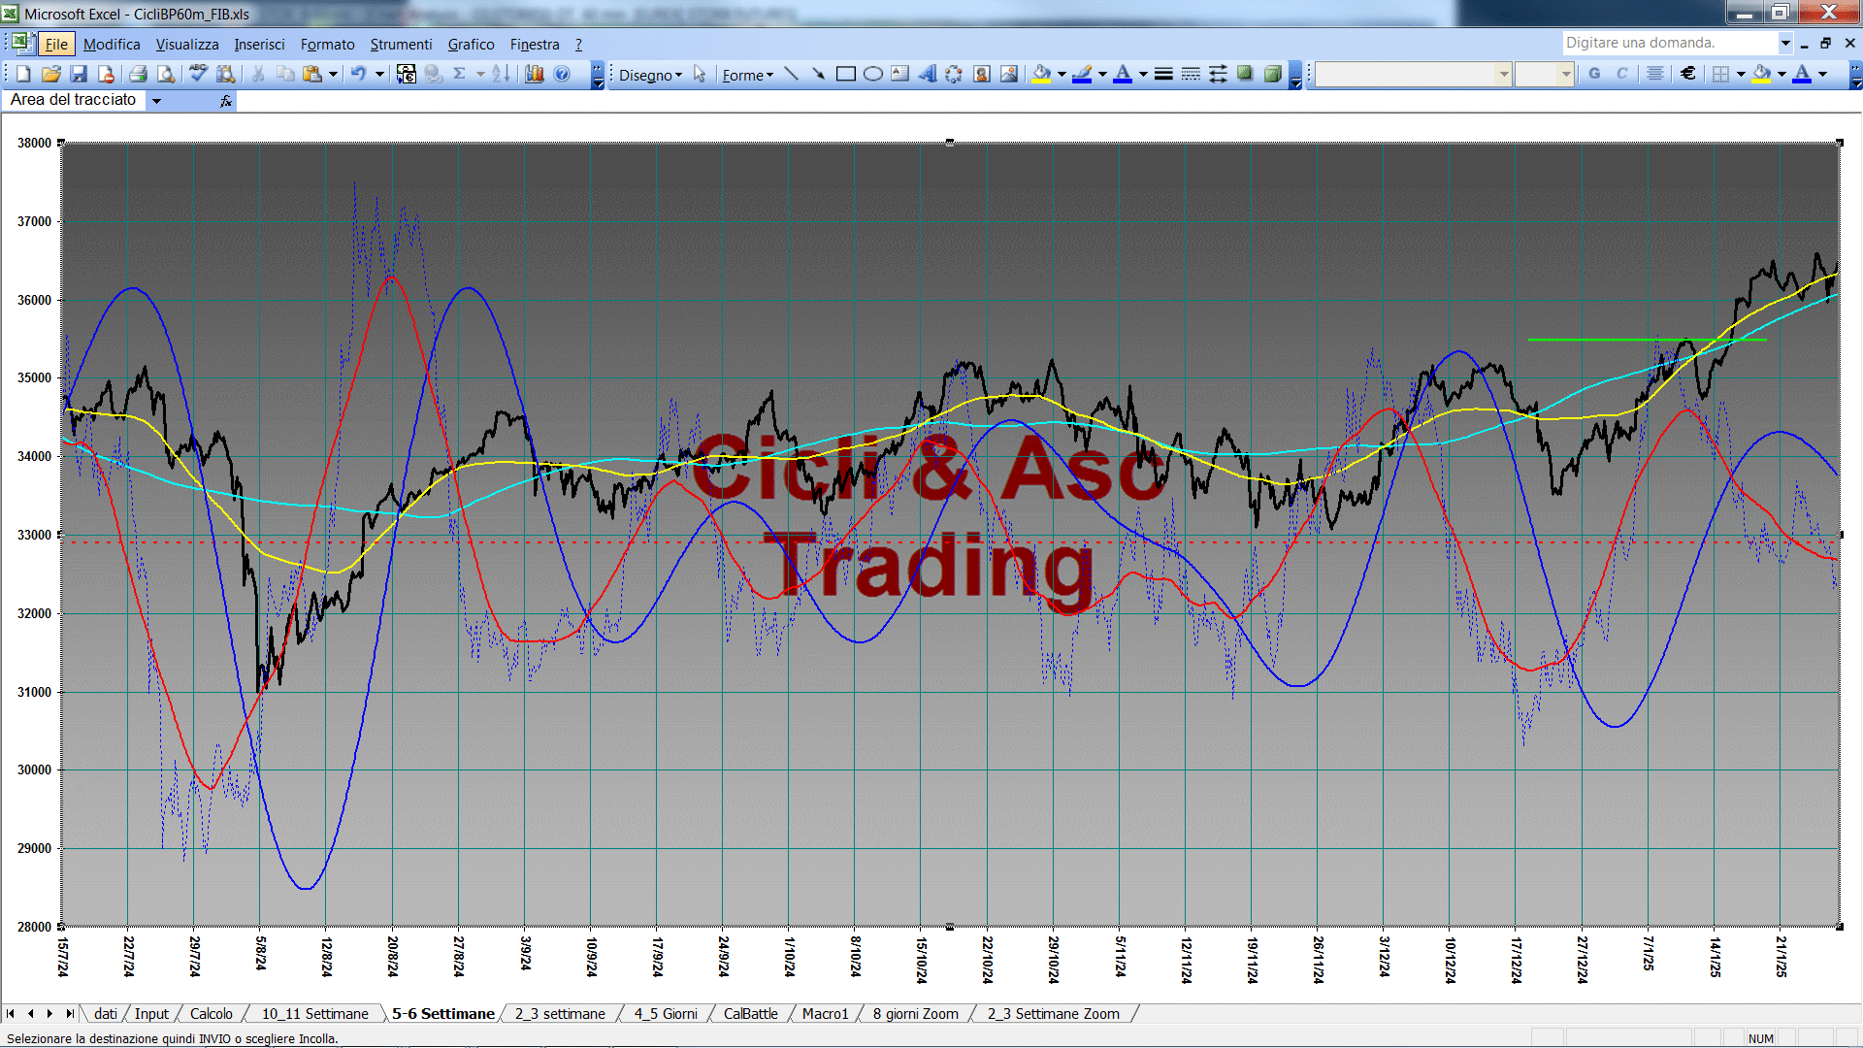Click the Line Style icon
This screenshot has height=1048, width=1863.
click(x=1163, y=74)
